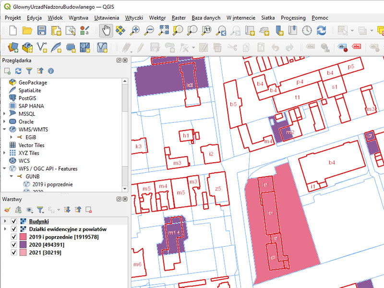Open the layer styling panel brush icon
The height and width of the screenshot is (288, 384).
7,210
